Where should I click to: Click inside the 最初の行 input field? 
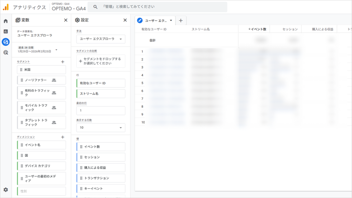(x=101, y=110)
